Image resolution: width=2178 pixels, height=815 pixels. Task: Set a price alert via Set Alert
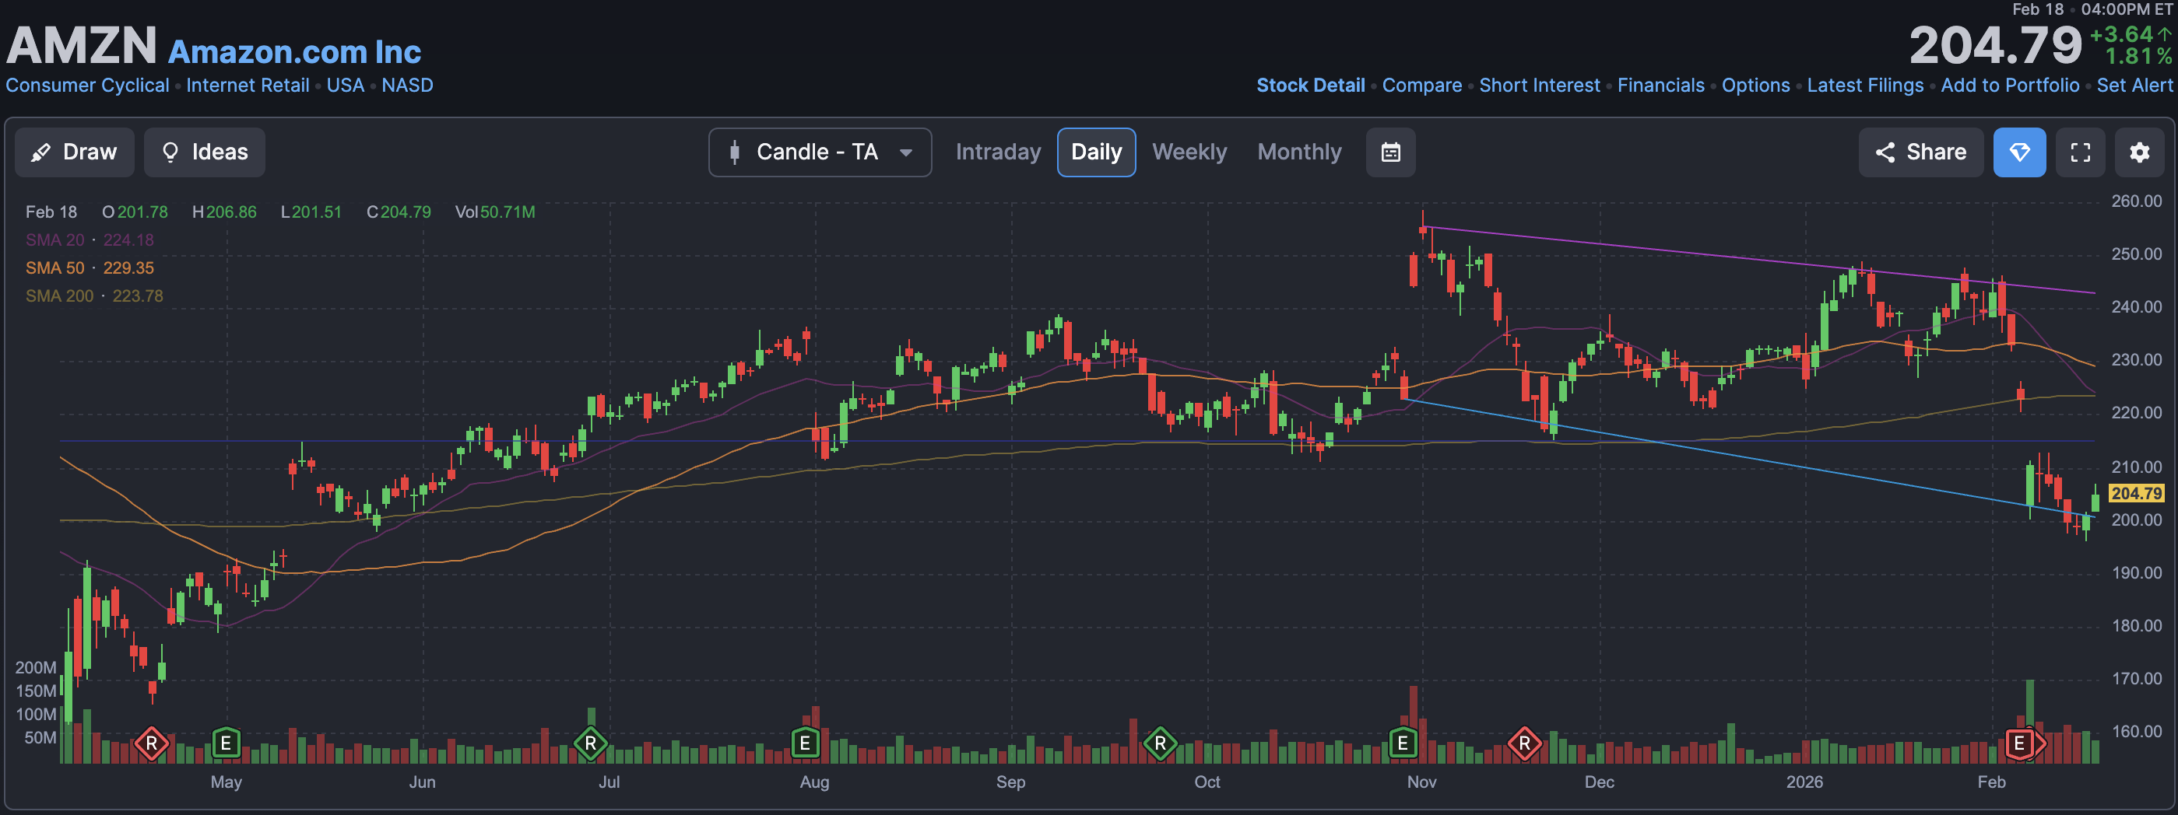pos(2134,86)
